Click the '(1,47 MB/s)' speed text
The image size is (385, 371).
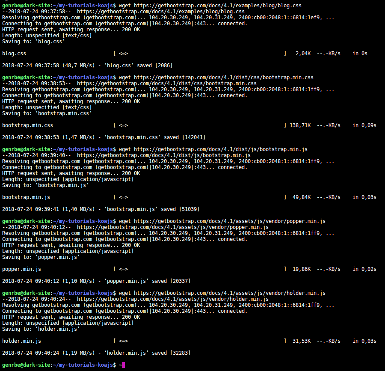pyautogui.click(x=78, y=137)
